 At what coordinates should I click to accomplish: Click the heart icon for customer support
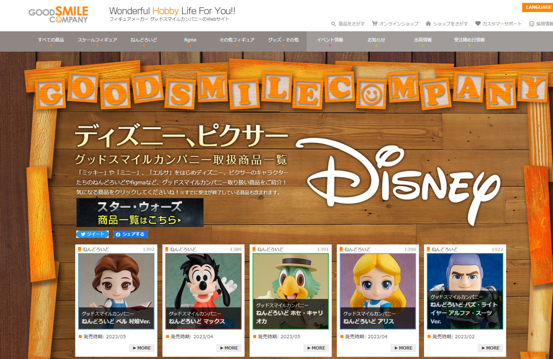(478, 23)
